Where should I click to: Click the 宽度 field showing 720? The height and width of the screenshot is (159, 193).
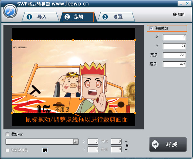click(x=174, y=55)
